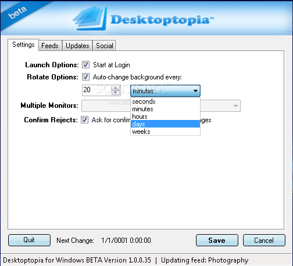293x266 pixels.
Task: Click the rotate interval number field
Action: click(x=97, y=90)
